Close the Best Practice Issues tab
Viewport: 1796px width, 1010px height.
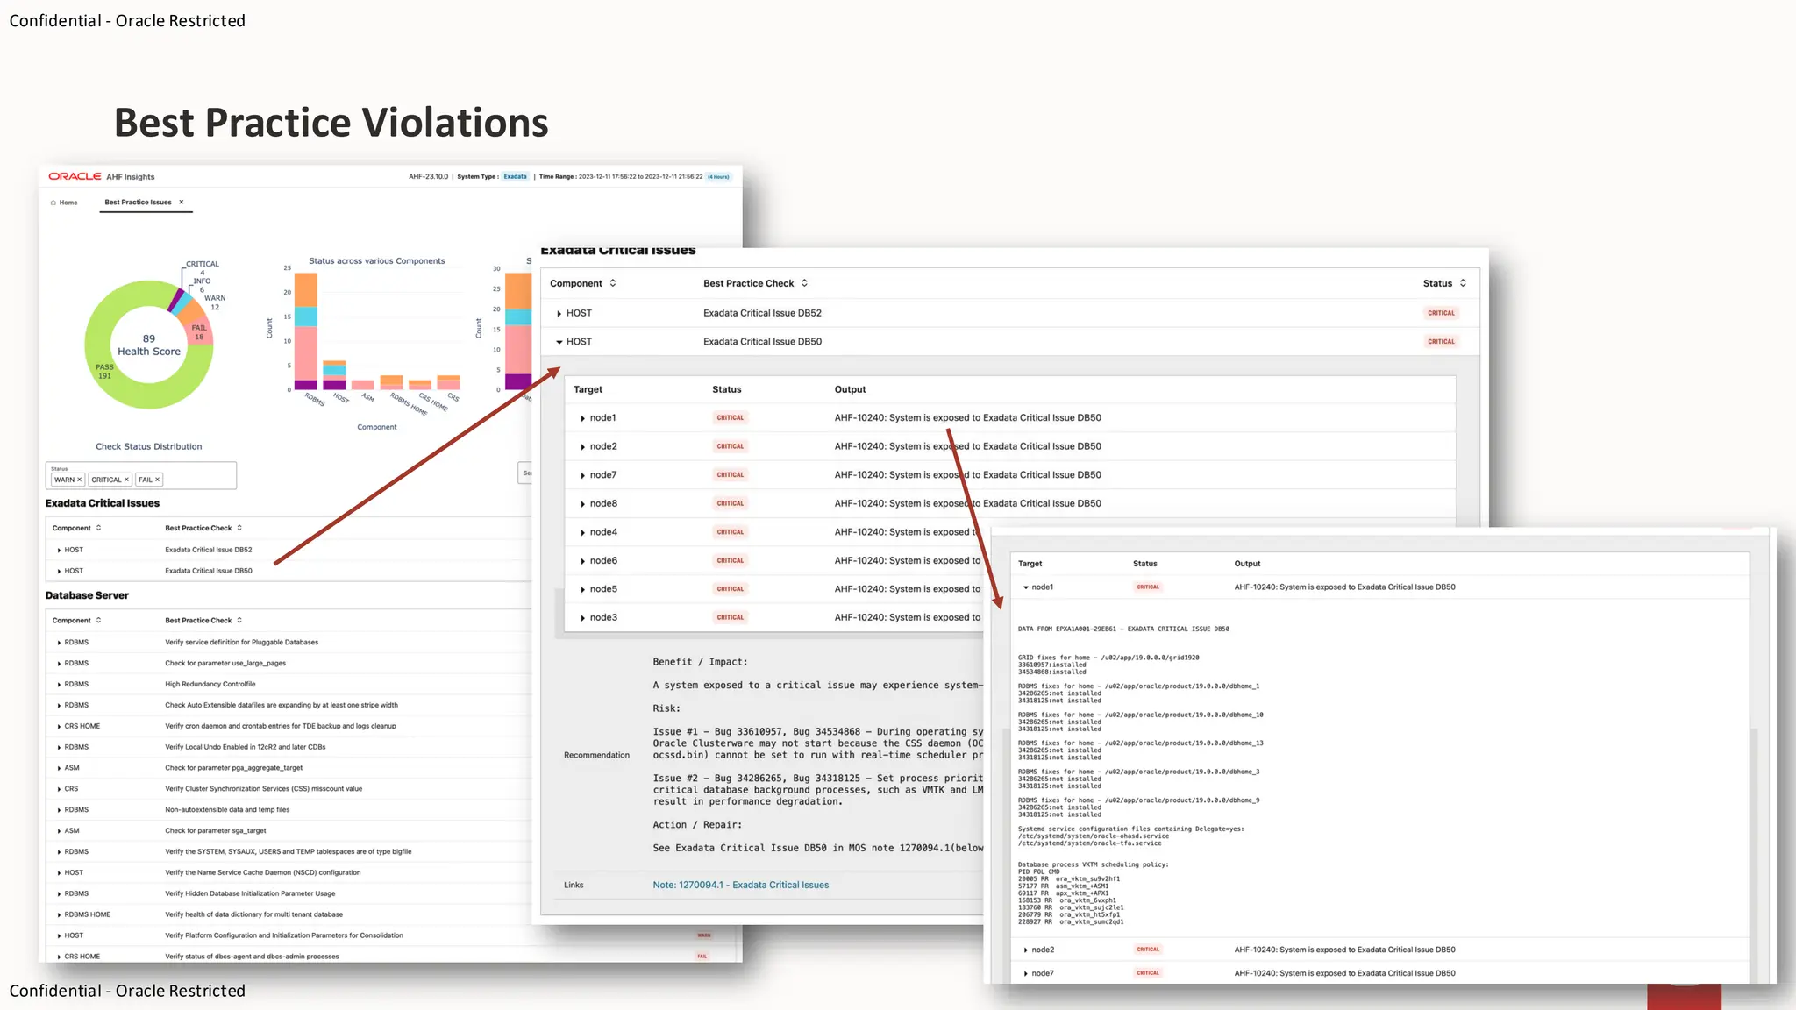[x=182, y=202]
